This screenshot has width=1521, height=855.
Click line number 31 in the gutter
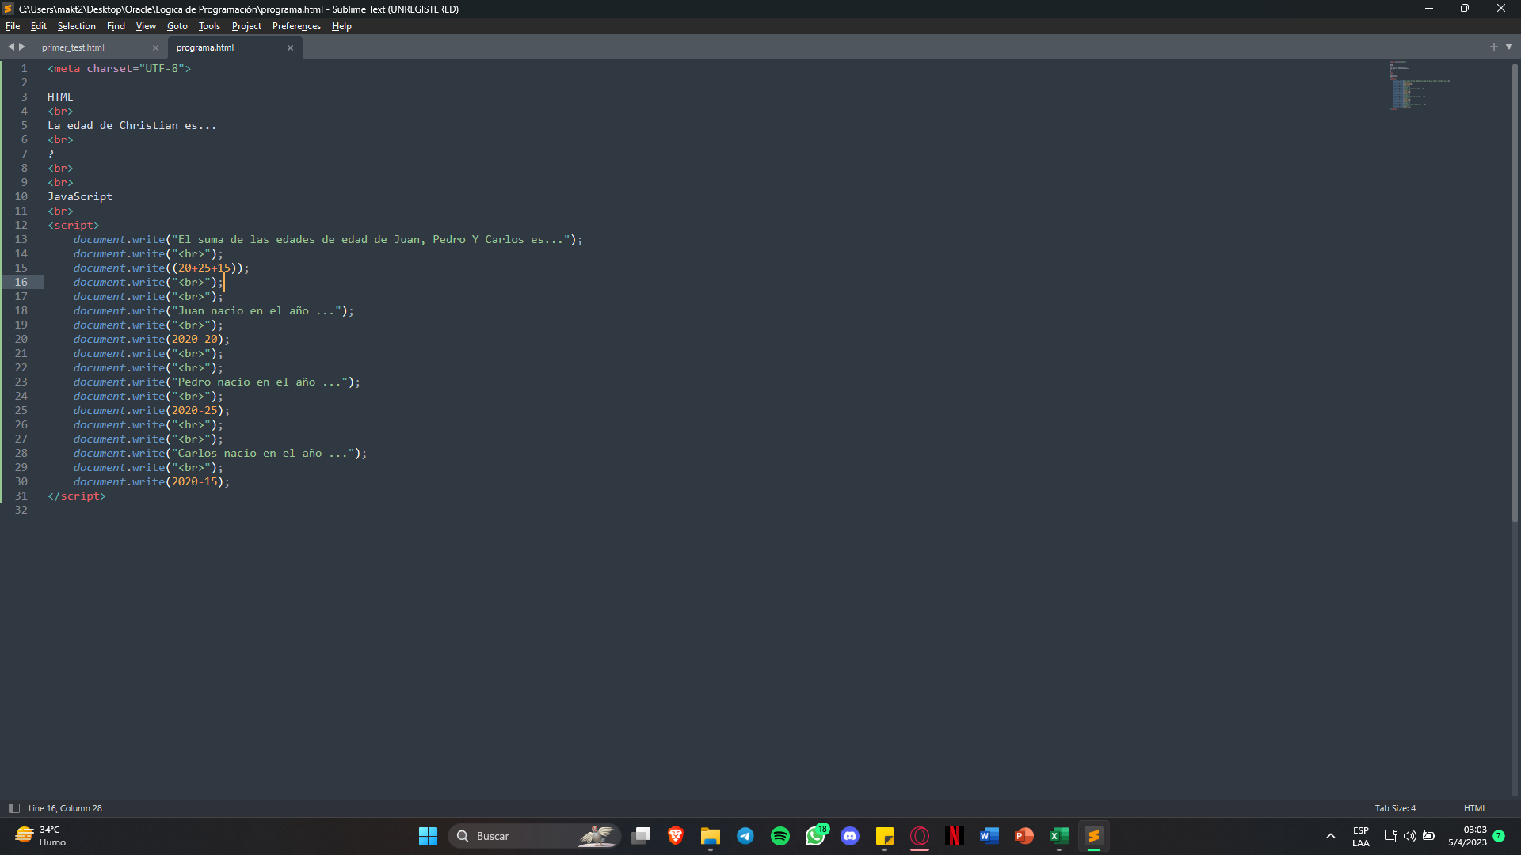pos(21,496)
